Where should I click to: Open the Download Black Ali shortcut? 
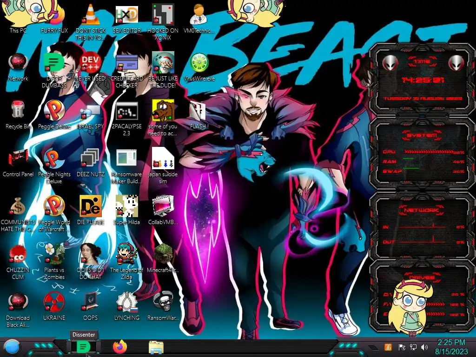18,309
